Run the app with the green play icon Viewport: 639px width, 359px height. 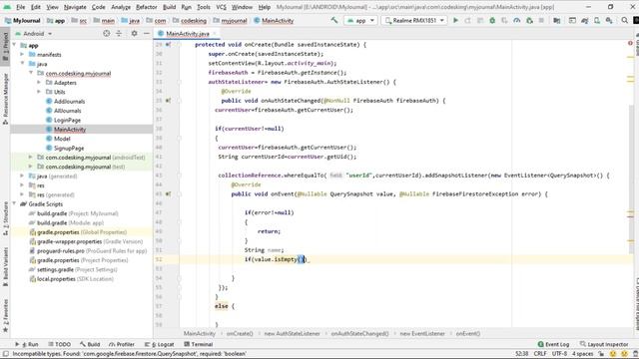click(455, 20)
